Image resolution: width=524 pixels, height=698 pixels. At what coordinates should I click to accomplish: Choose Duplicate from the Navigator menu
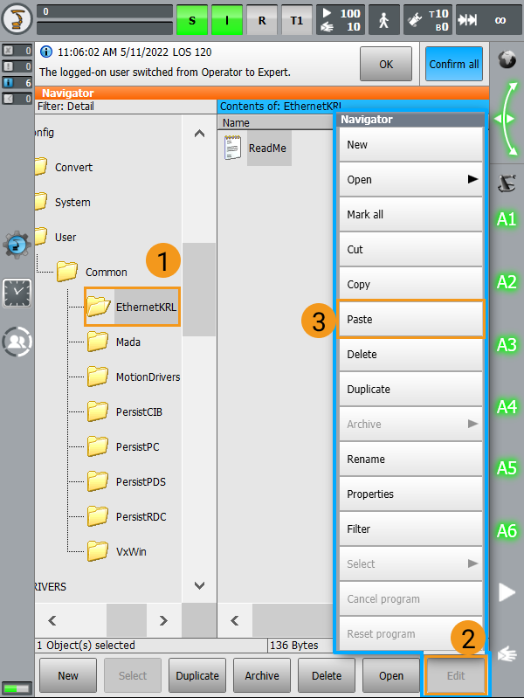411,389
